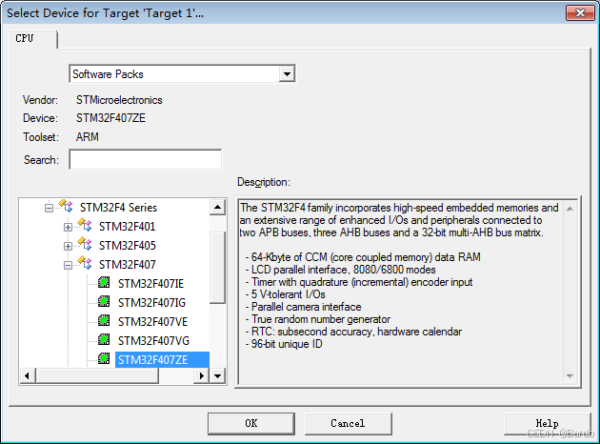The image size is (600, 444).
Task: Click the device tree vertical scrollbar thumb
Action: (217, 267)
